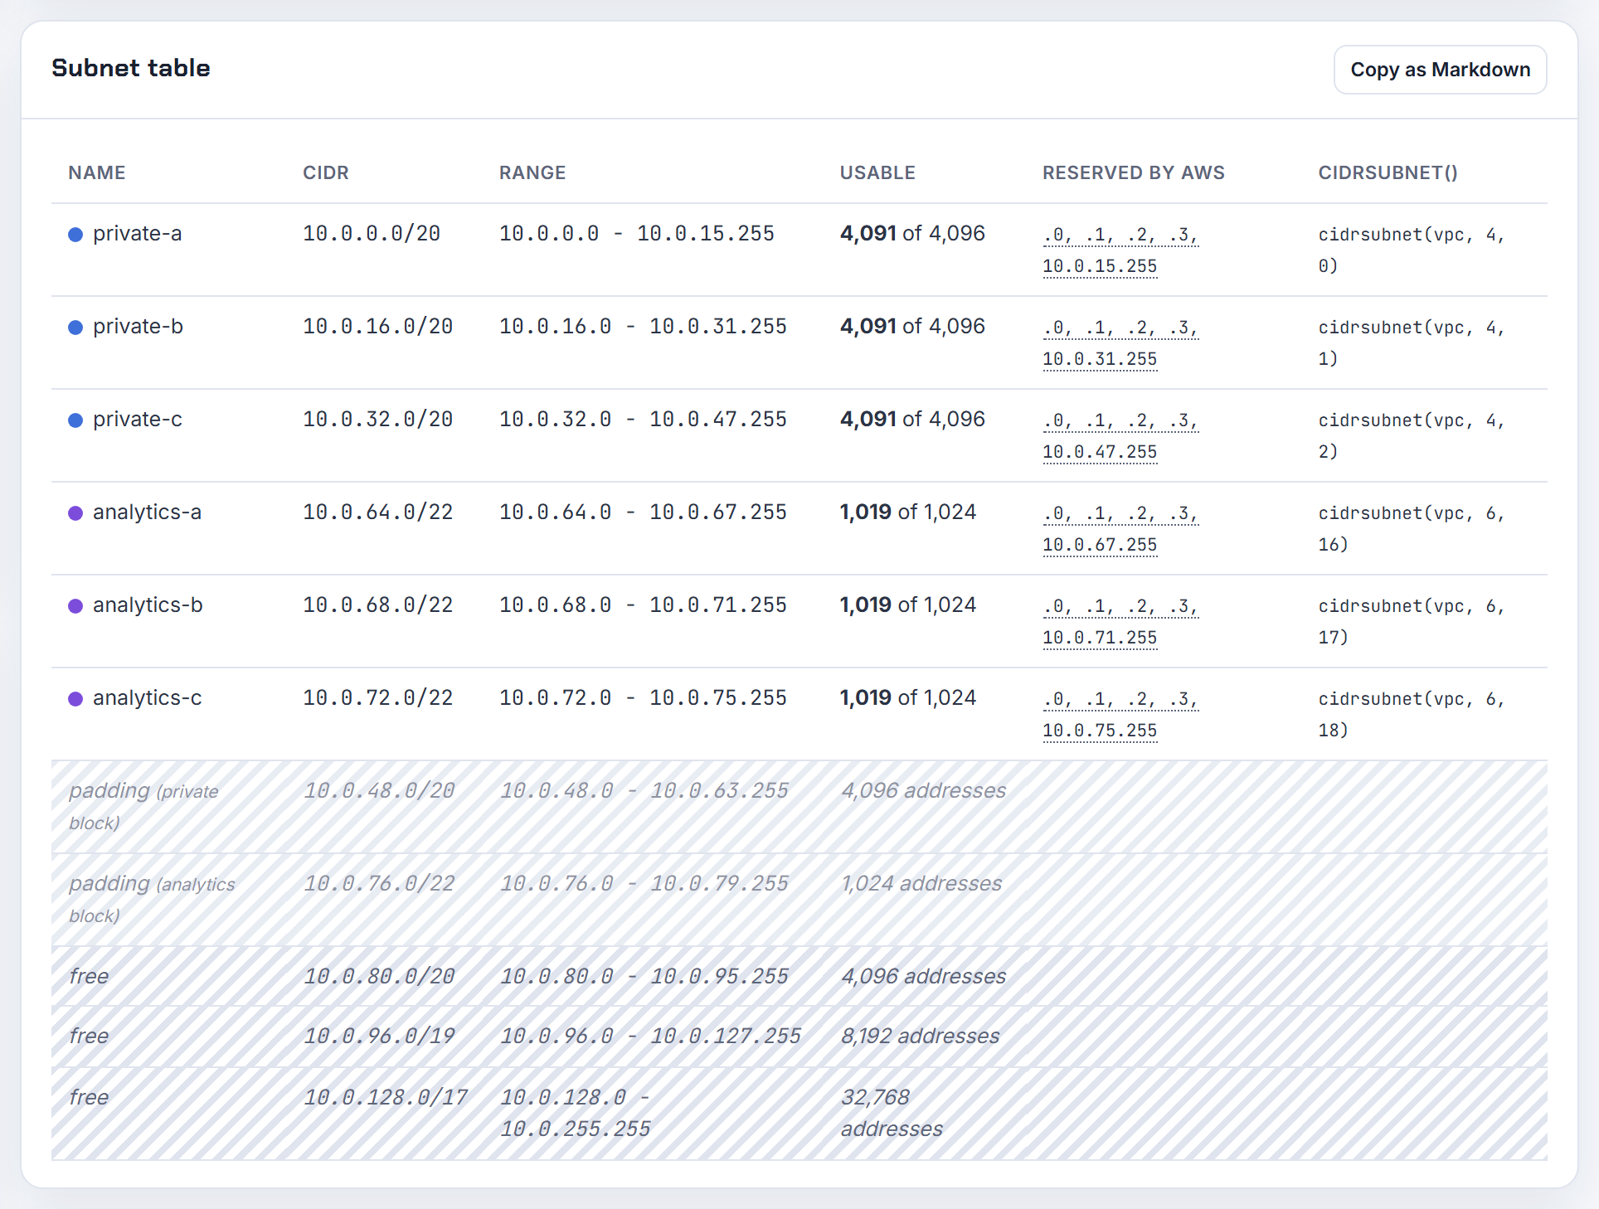Select the analytics-b subnet name

pos(148,605)
